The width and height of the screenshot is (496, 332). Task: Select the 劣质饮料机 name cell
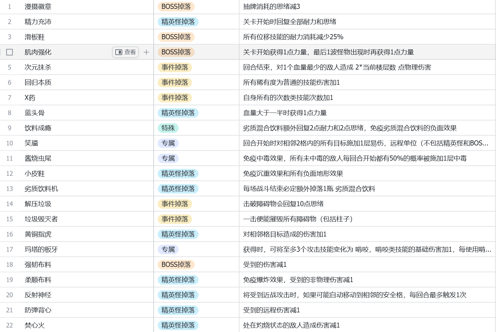[87, 189]
